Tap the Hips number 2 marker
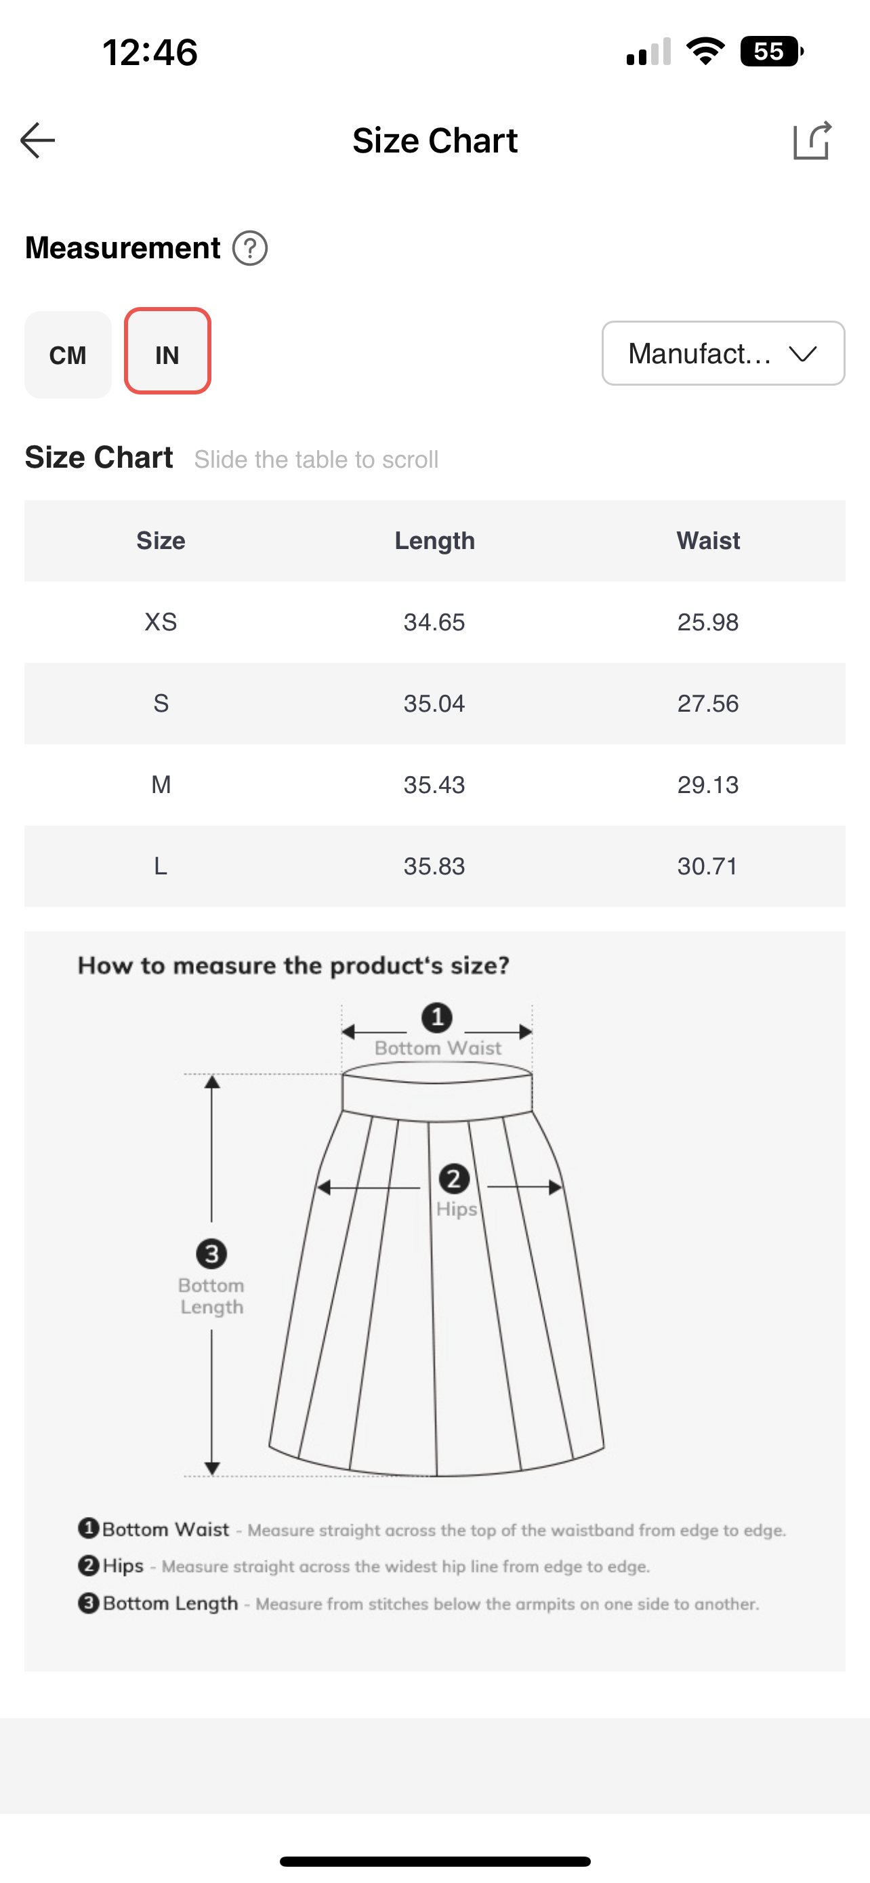The width and height of the screenshot is (870, 1883). [x=453, y=1179]
